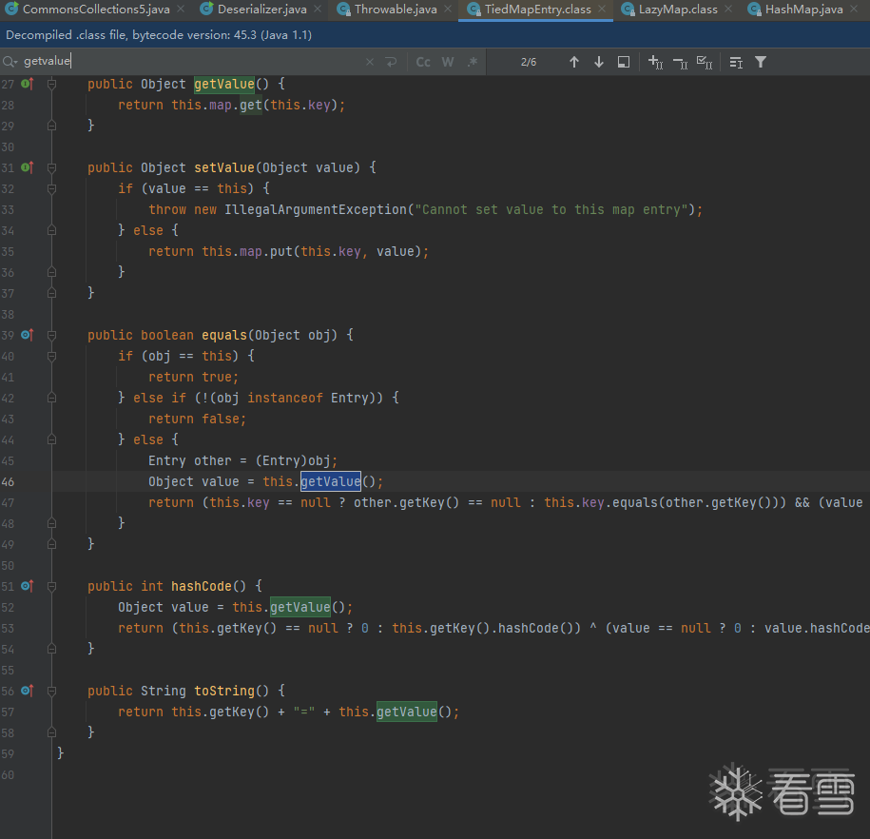The image size is (870, 839).
Task: Click getValue call in hashCode line 52
Action: (x=300, y=607)
